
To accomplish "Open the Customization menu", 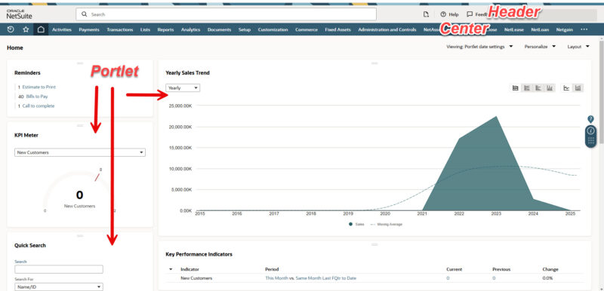I will pos(273,29).
